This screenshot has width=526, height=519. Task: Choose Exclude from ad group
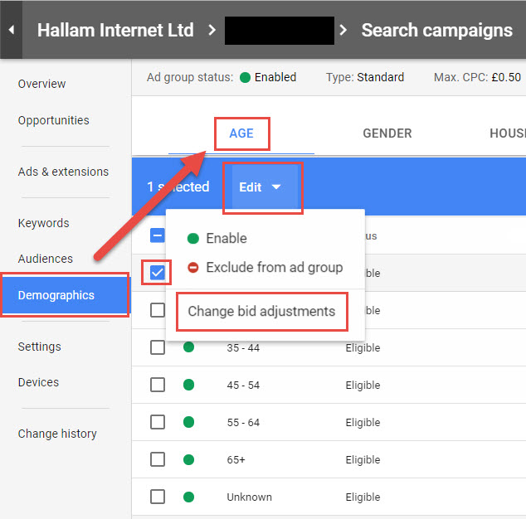point(265,268)
